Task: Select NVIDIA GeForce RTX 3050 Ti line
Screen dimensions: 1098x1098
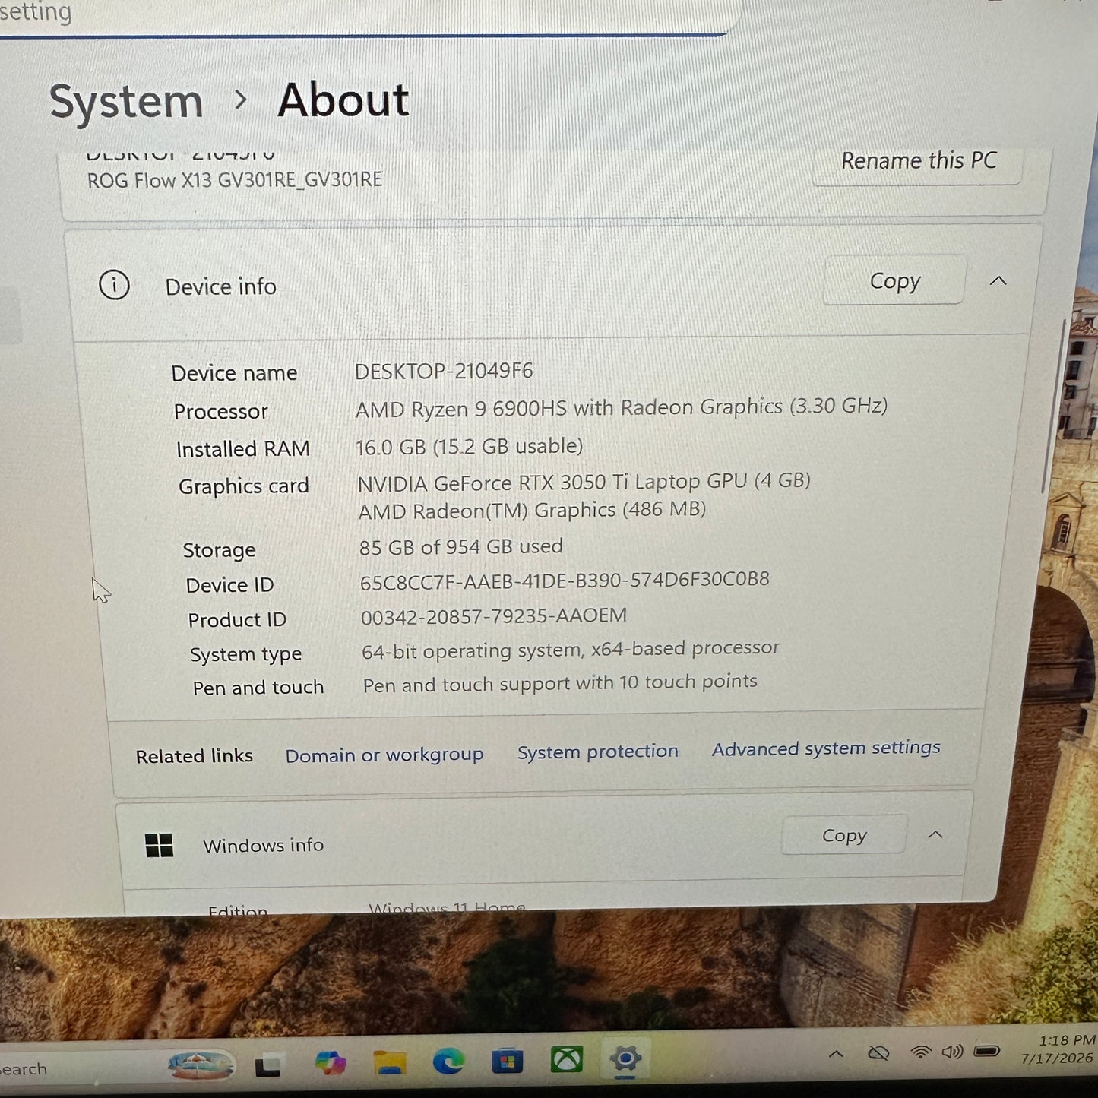Action: pyautogui.click(x=584, y=482)
